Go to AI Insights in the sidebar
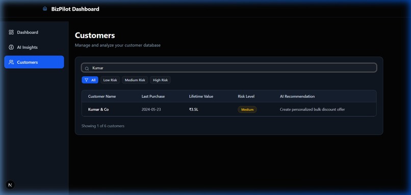The image size is (411, 195). (34, 47)
